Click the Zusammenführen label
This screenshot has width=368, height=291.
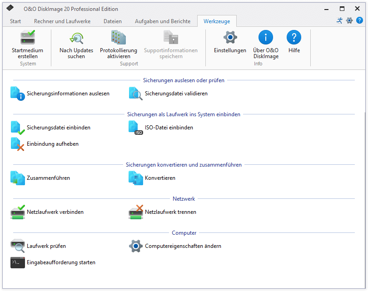[48, 178]
